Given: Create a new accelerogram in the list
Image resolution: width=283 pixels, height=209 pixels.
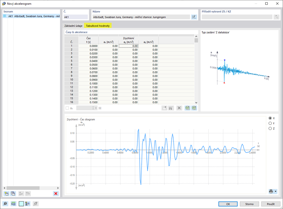Looking at the screenshot, I should tap(6, 193).
